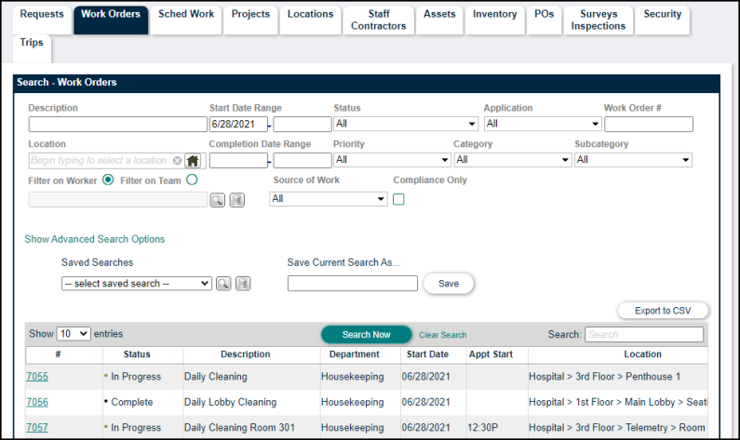Click the Location typing field
Image resolution: width=740 pixels, height=440 pixels.
99,161
